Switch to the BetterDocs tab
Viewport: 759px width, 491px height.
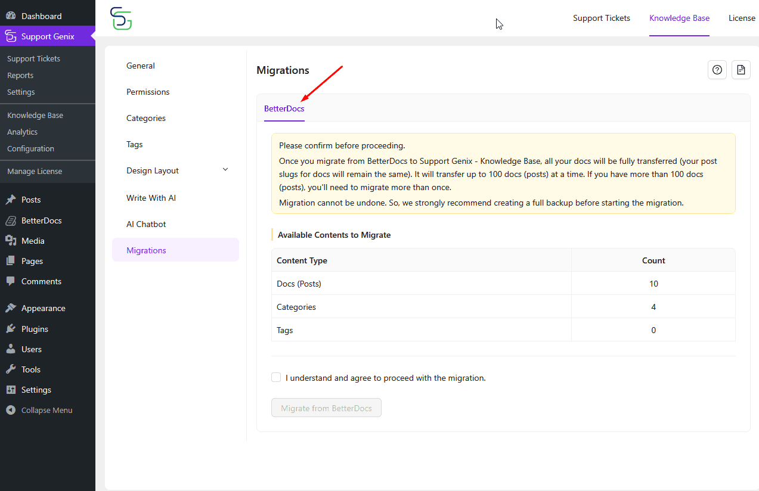[284, 108]
